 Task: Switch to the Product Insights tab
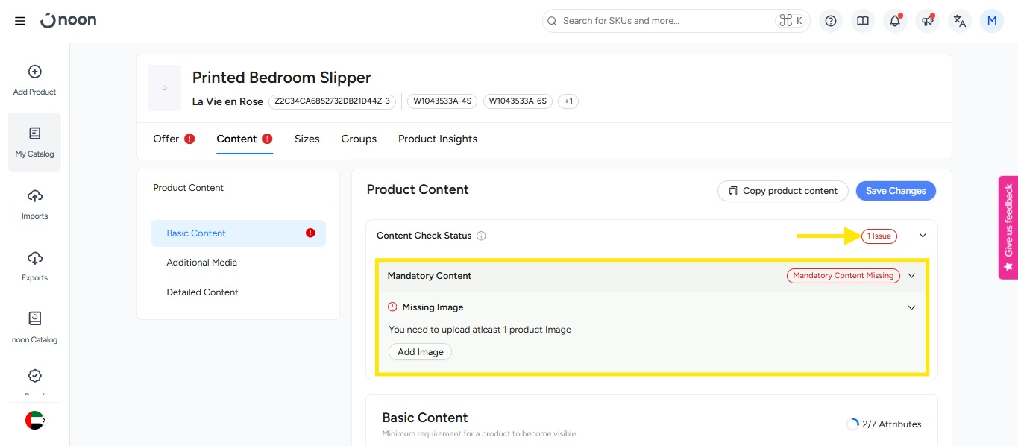(437, 139)
